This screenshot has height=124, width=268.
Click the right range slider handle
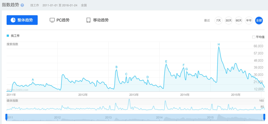click(x=264, y=117)
